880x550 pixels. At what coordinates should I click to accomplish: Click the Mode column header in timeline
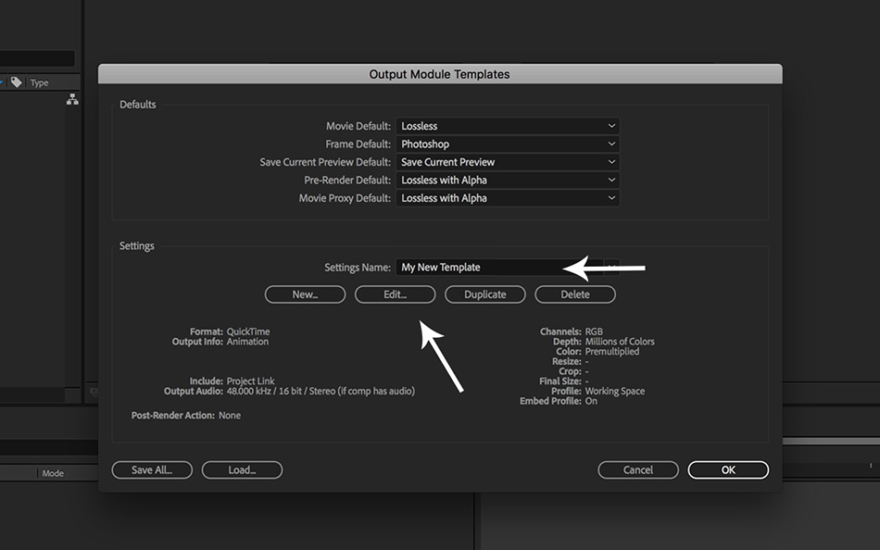pyautogui.click(x=53, y=473)
